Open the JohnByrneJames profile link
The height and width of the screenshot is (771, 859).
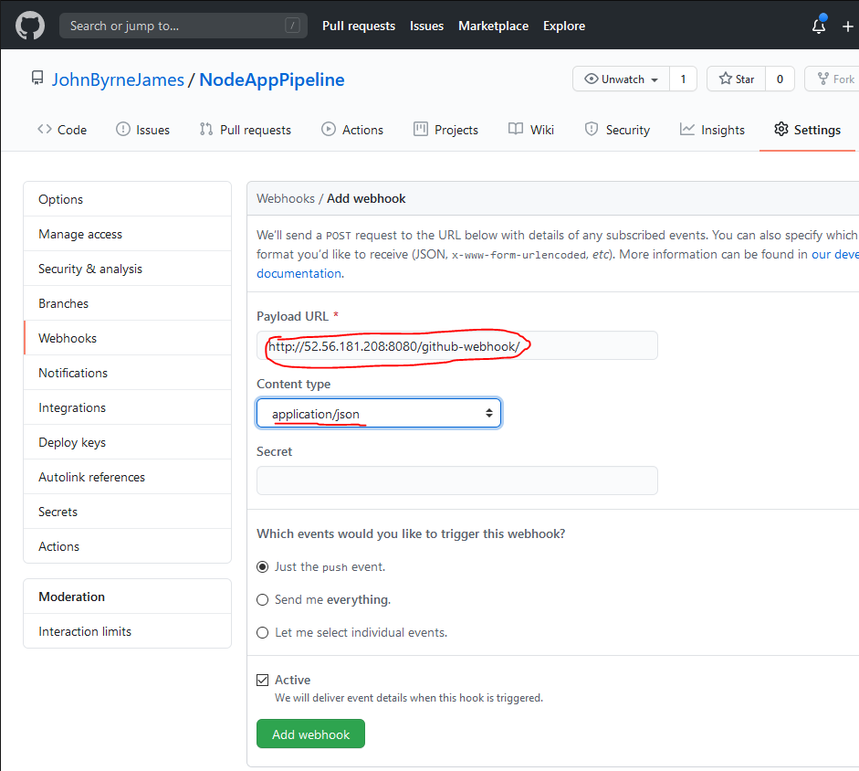pyautogui.click(x=118, y=79)
